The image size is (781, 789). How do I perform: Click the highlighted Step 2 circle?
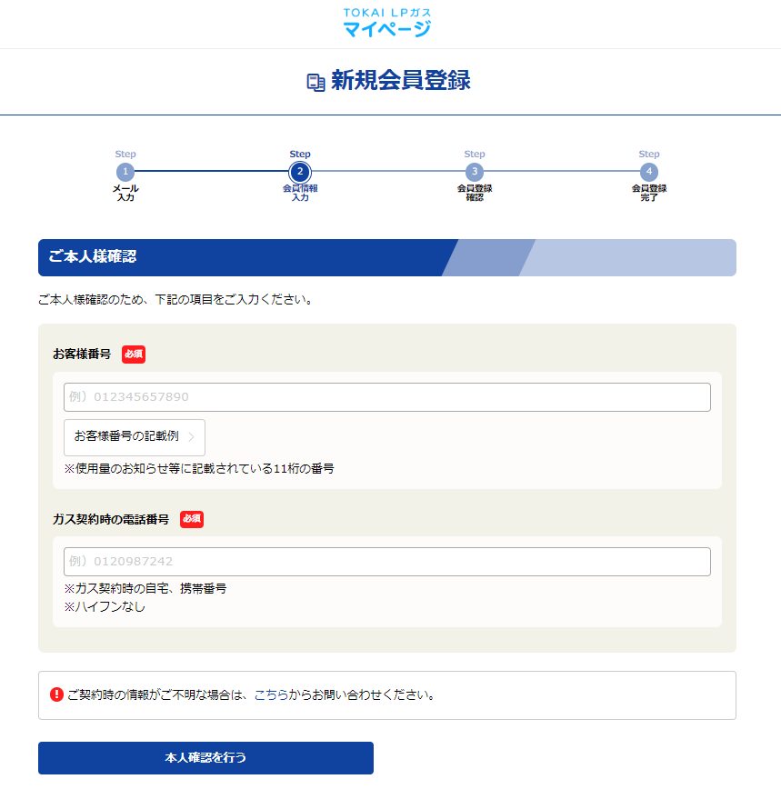coord(300,173)
